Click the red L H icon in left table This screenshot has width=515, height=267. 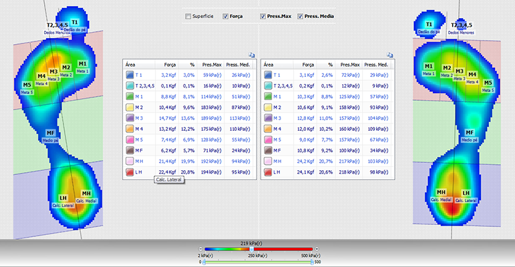129,172
